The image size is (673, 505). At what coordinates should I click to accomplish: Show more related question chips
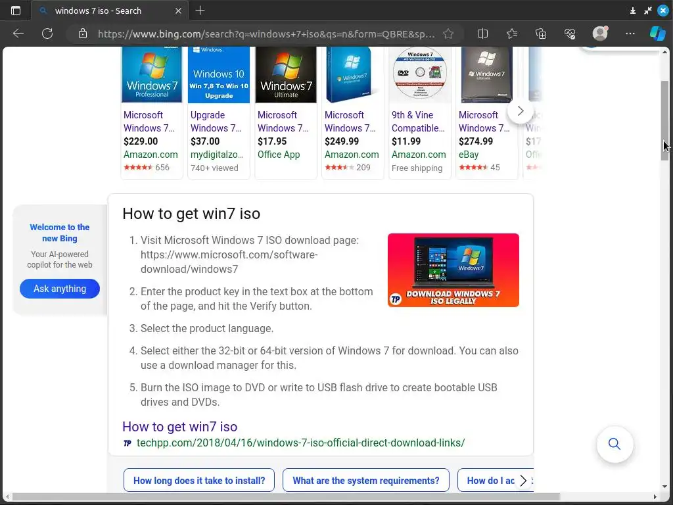523,480
